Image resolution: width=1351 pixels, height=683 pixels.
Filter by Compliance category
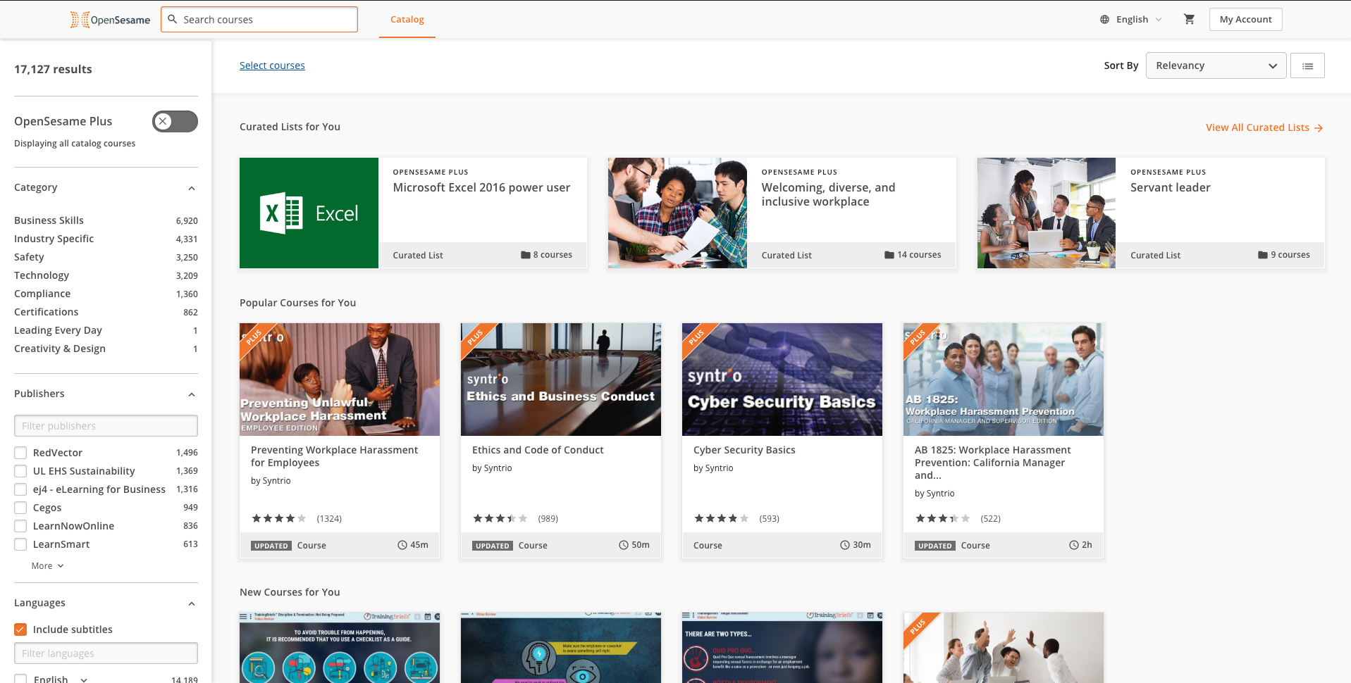click(x=42, y=294)
